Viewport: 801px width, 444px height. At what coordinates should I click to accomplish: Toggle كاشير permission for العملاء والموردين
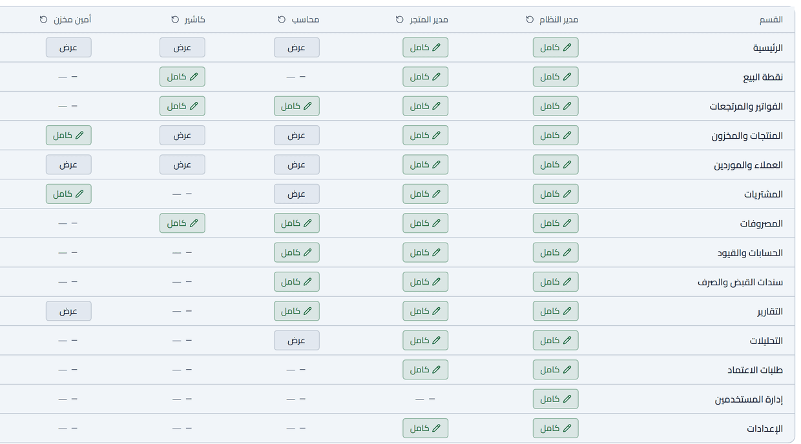182,165
